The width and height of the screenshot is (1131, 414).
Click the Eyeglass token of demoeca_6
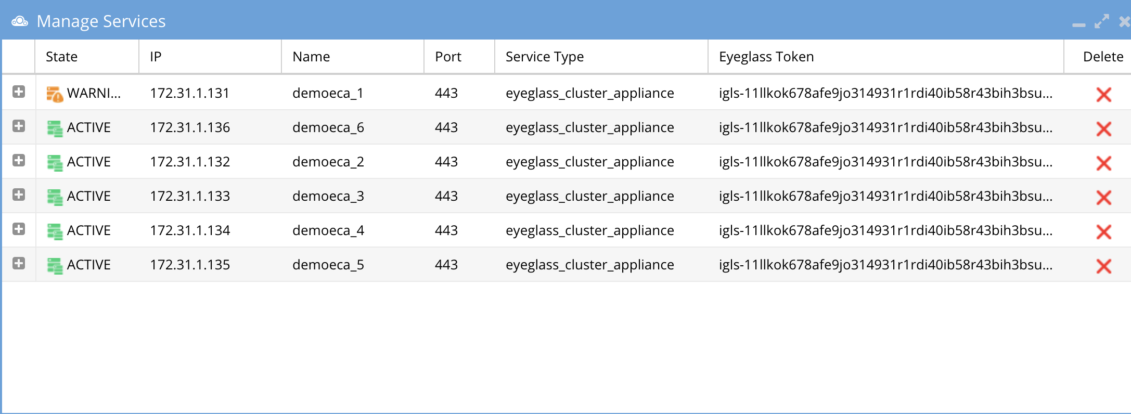[x=885, y=127]
